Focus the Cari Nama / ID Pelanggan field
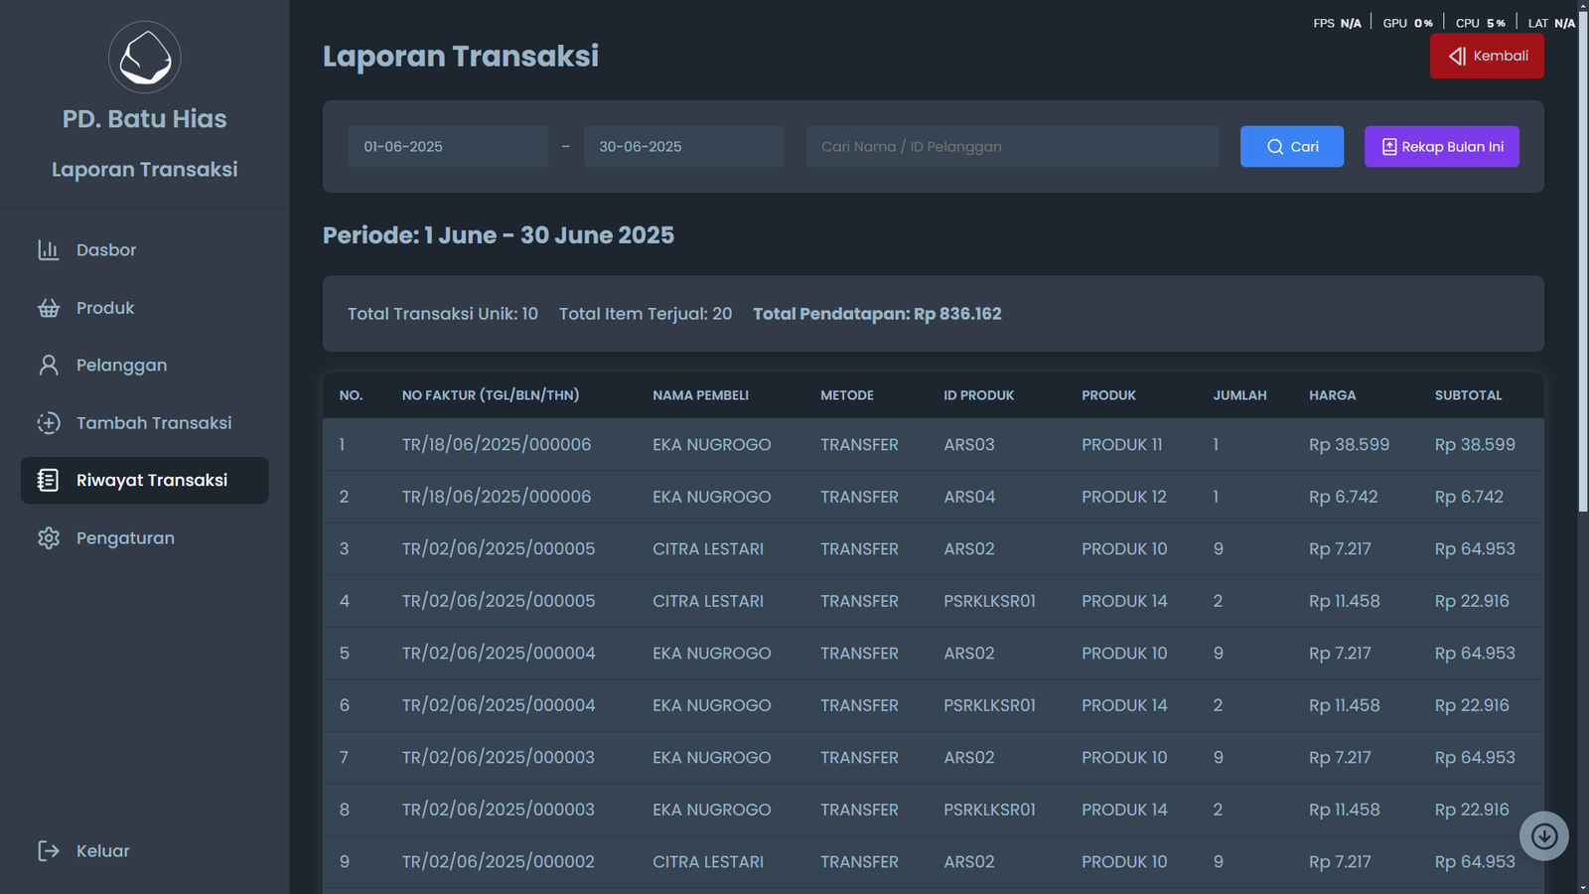Screen dimensions: 1589x894 click(x=1011, y=147)
